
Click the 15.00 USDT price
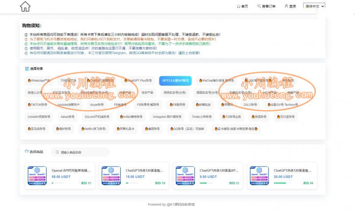[135, 177]
